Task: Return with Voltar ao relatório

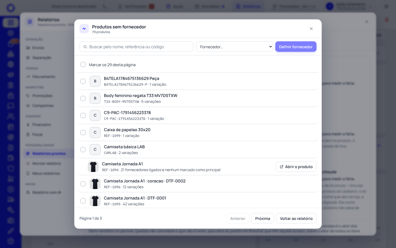Action: point(296,218)
